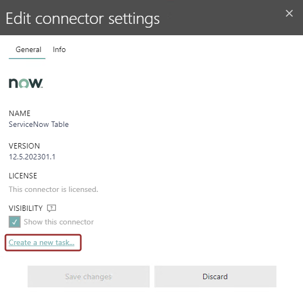This screenshot has width=303, height=296.
Task: Click 'This connector is licensed.' text
Action: point(53,190)
